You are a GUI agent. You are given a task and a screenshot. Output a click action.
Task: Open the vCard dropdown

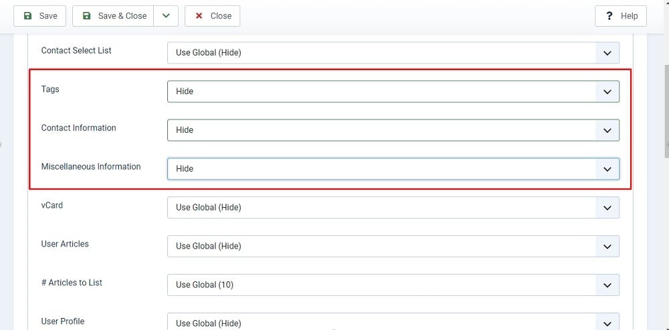tap(393, 207)
